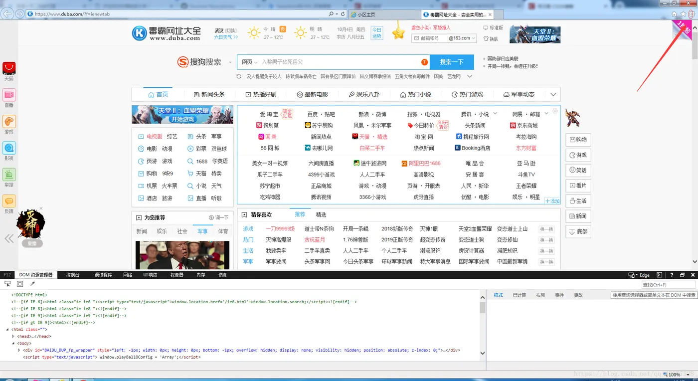
Task: Click the DevTools 查找 search field
Action: [668, 285]
